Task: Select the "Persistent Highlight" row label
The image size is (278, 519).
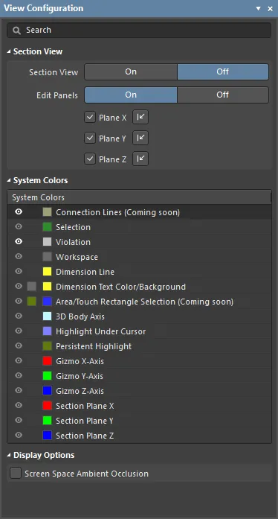Action: (94, 346)
